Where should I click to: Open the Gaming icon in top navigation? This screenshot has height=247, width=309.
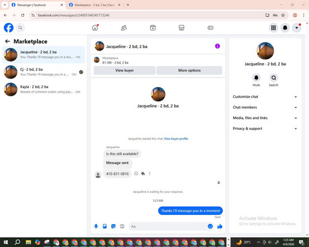pyautogui.click(x=210, y=28)
